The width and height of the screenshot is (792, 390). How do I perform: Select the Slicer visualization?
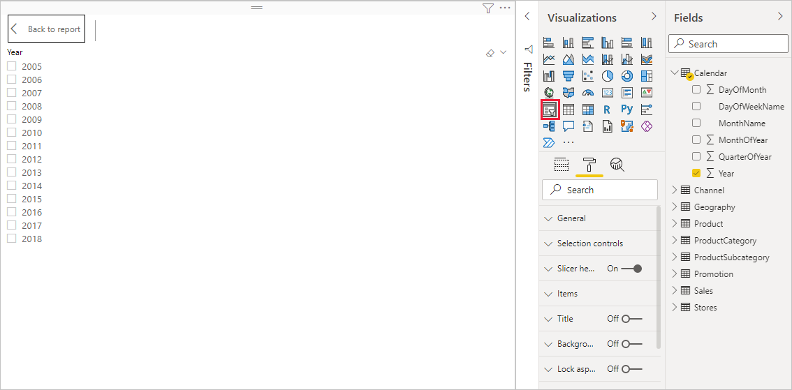point(549,110)
